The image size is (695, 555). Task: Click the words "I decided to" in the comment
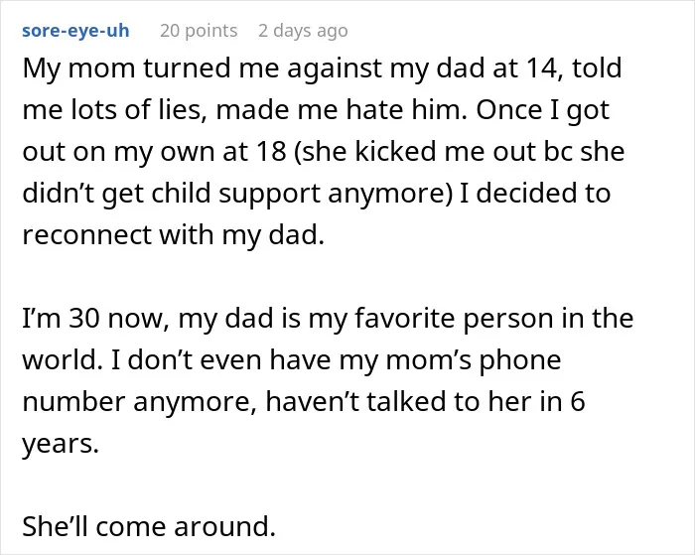pyautogui.click(x=535, y=194)
